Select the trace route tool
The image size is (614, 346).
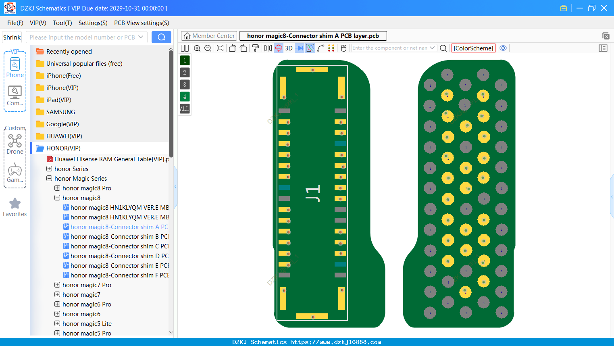[x=321, y=48]
